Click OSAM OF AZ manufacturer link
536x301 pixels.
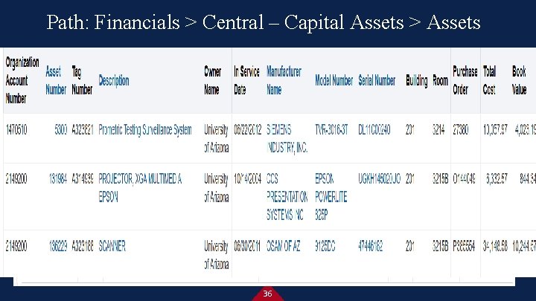point(283,246)
